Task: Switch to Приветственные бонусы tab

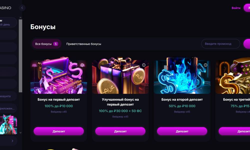Action: 84,44
